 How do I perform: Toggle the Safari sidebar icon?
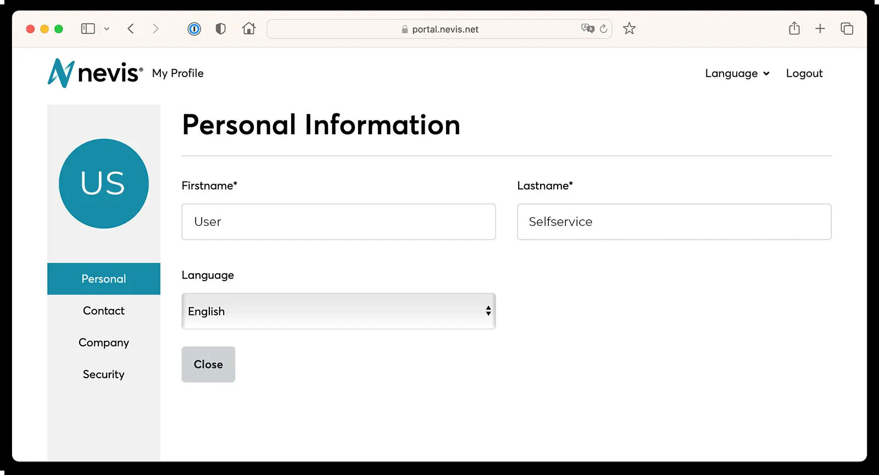[88, 29]
